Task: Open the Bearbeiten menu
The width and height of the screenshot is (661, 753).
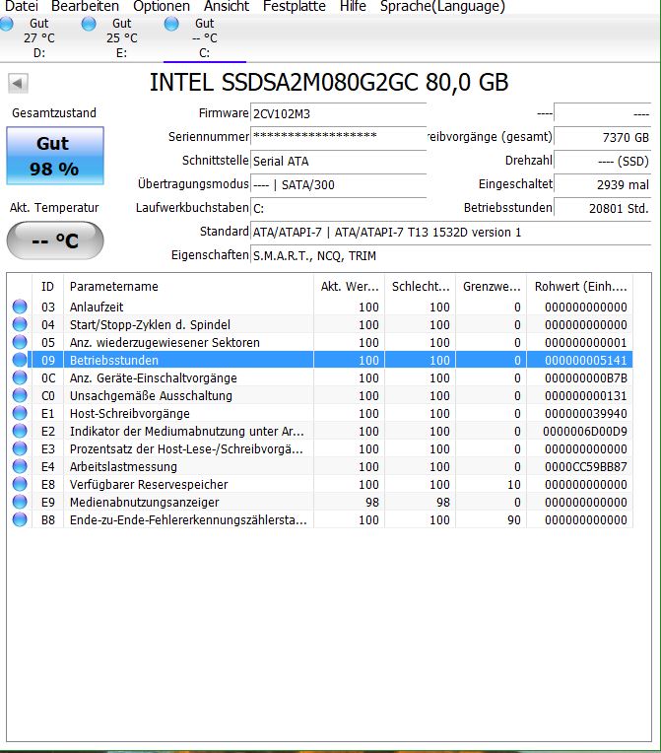Action: [x=85, y=6]
